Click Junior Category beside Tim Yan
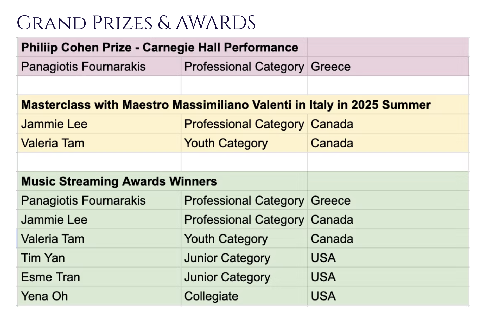Viewport: 484px width, 313px height. 227,258
